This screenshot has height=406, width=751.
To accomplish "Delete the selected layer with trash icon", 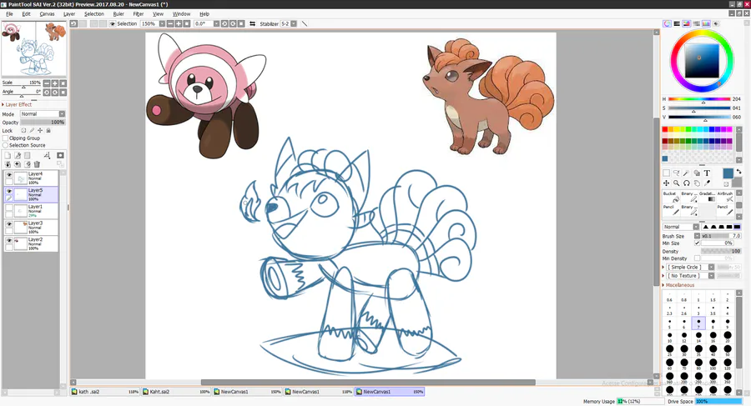I will 37,164.
